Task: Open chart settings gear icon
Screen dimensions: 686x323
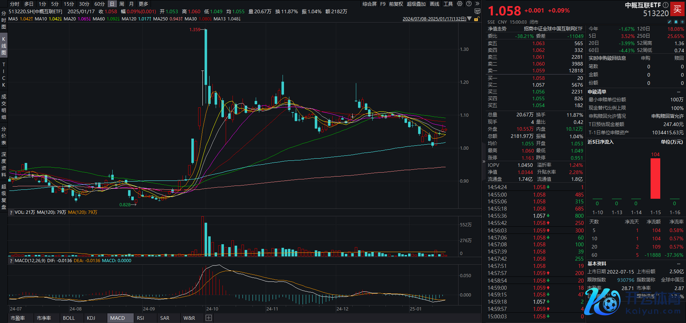Action: [460, 4]
